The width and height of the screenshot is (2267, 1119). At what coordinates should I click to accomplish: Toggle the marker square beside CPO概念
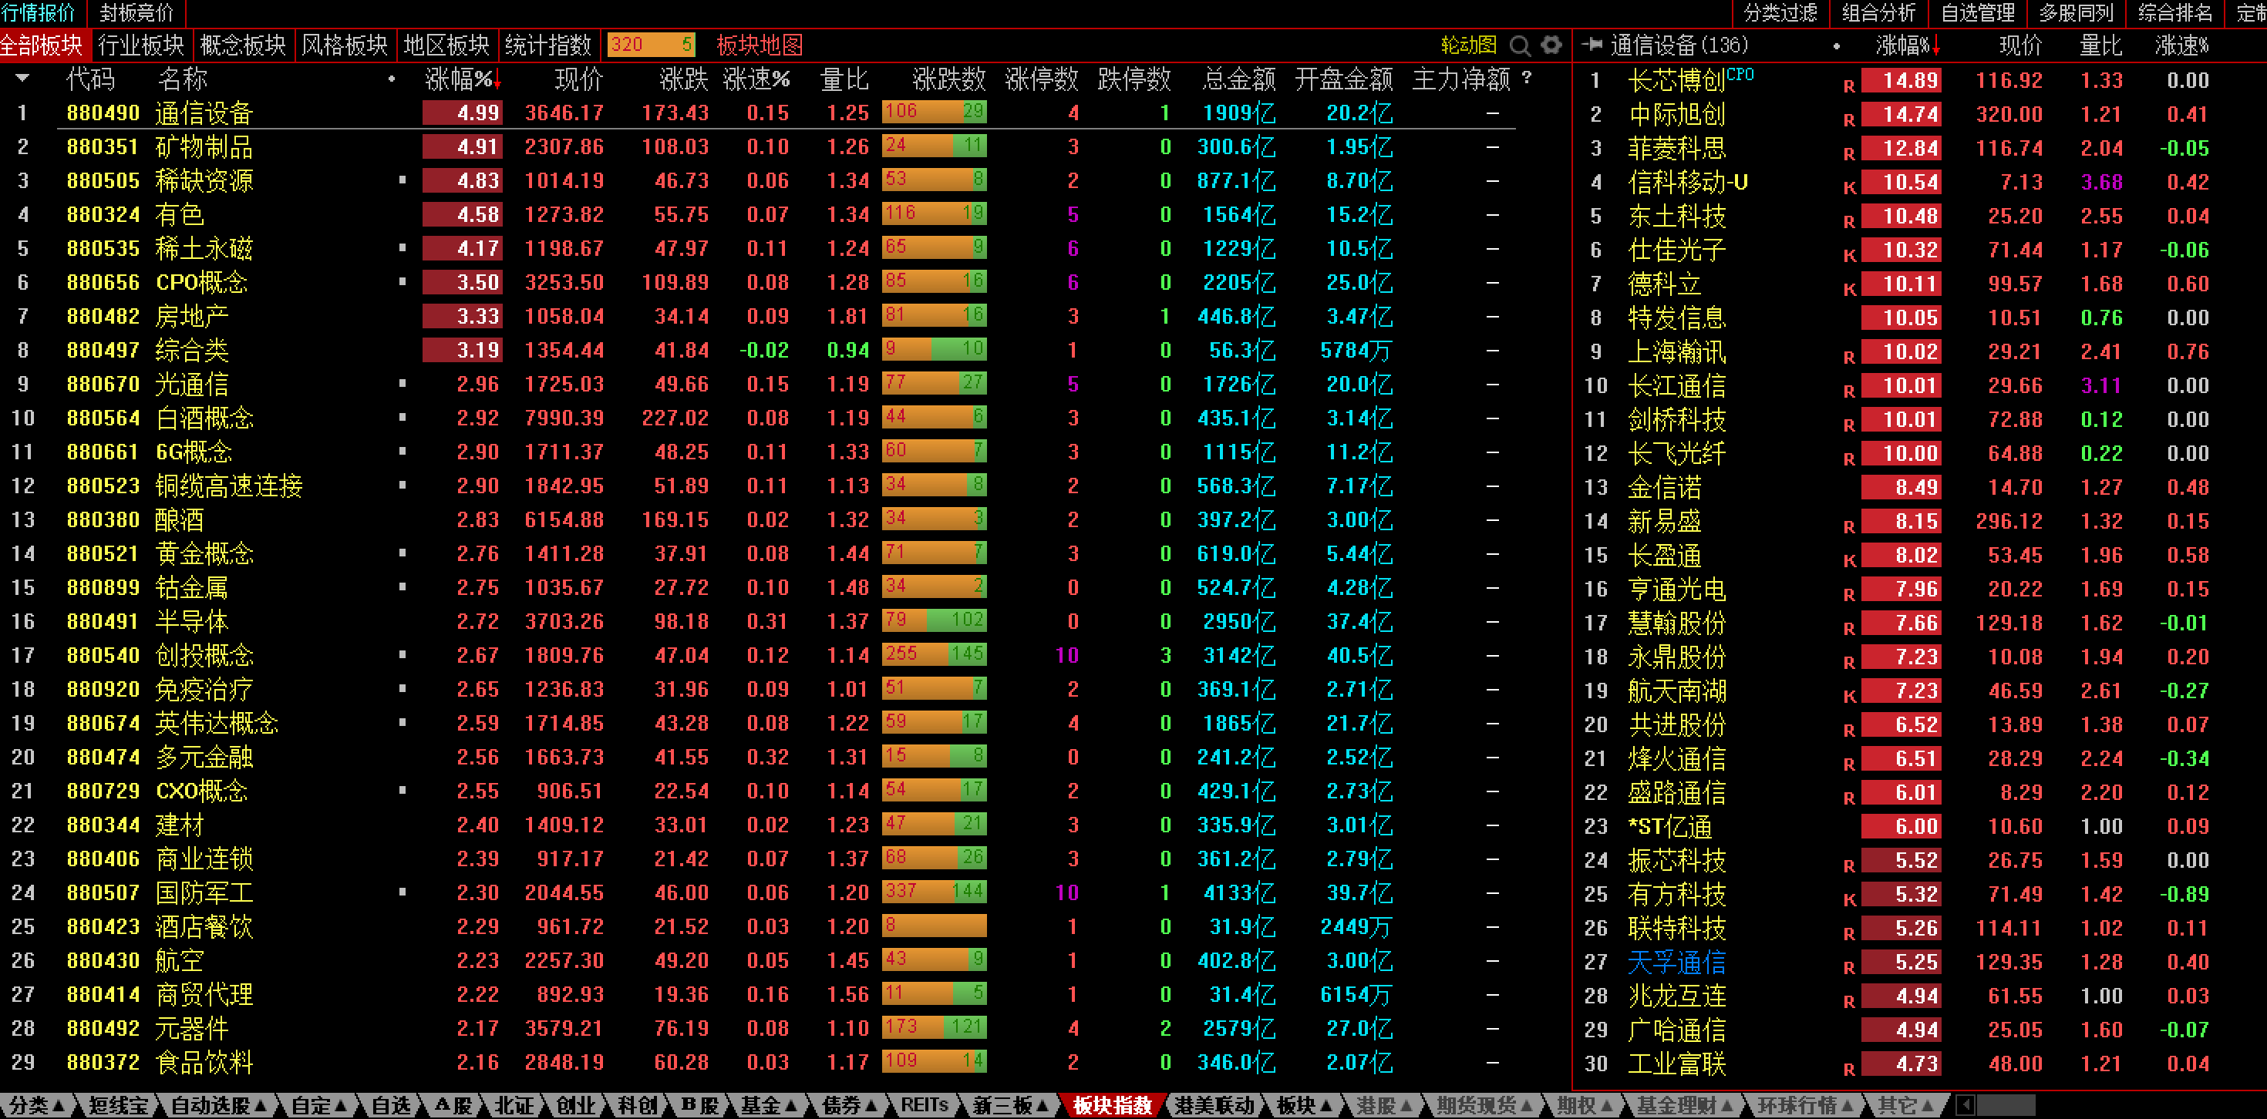coord(403,281)
